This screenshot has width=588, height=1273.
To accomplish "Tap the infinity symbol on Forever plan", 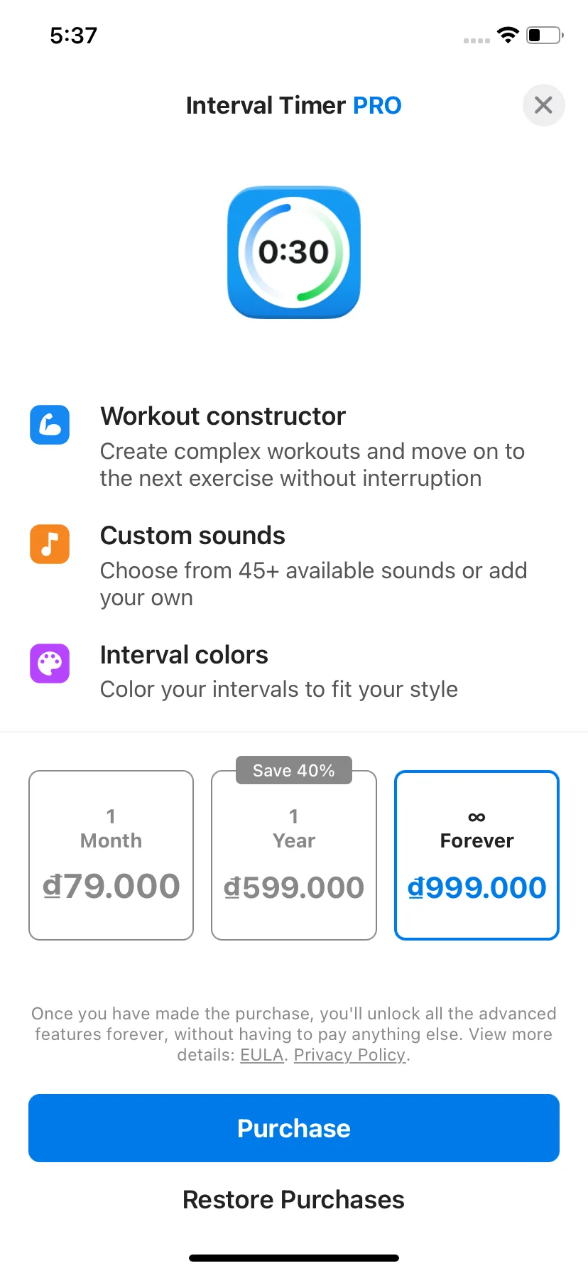I will (x=477, y=817).
